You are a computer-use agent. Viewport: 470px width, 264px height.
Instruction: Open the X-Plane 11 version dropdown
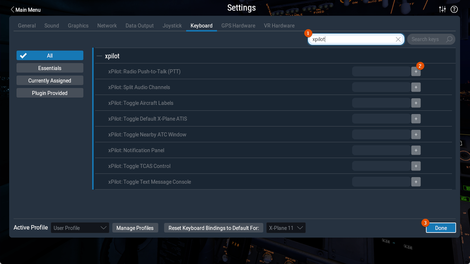point(286,228)
